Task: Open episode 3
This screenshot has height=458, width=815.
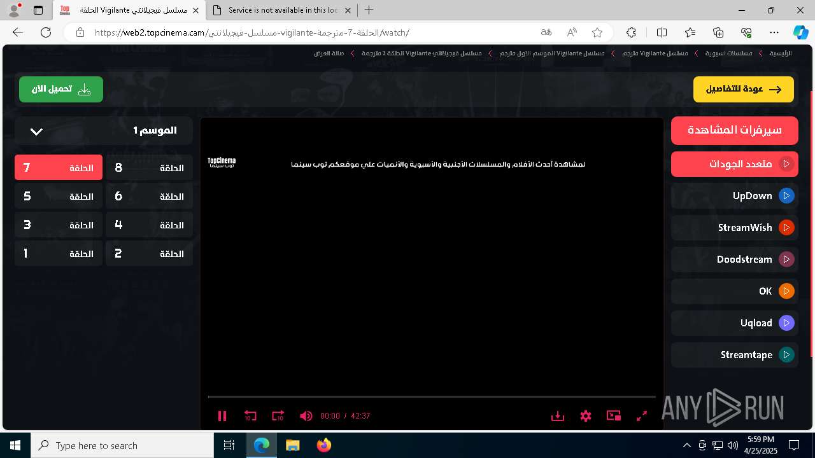Action: (x=59, y=225)
